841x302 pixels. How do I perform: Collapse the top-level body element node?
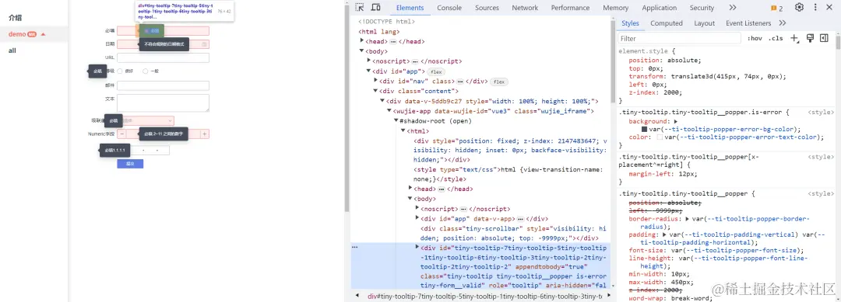[x=361, y=51]
